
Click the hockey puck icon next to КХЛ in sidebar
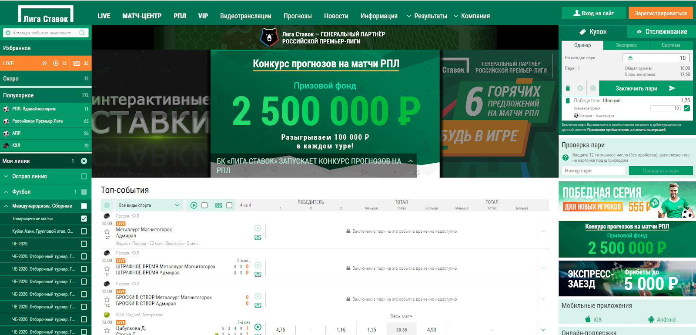point(6,146)
